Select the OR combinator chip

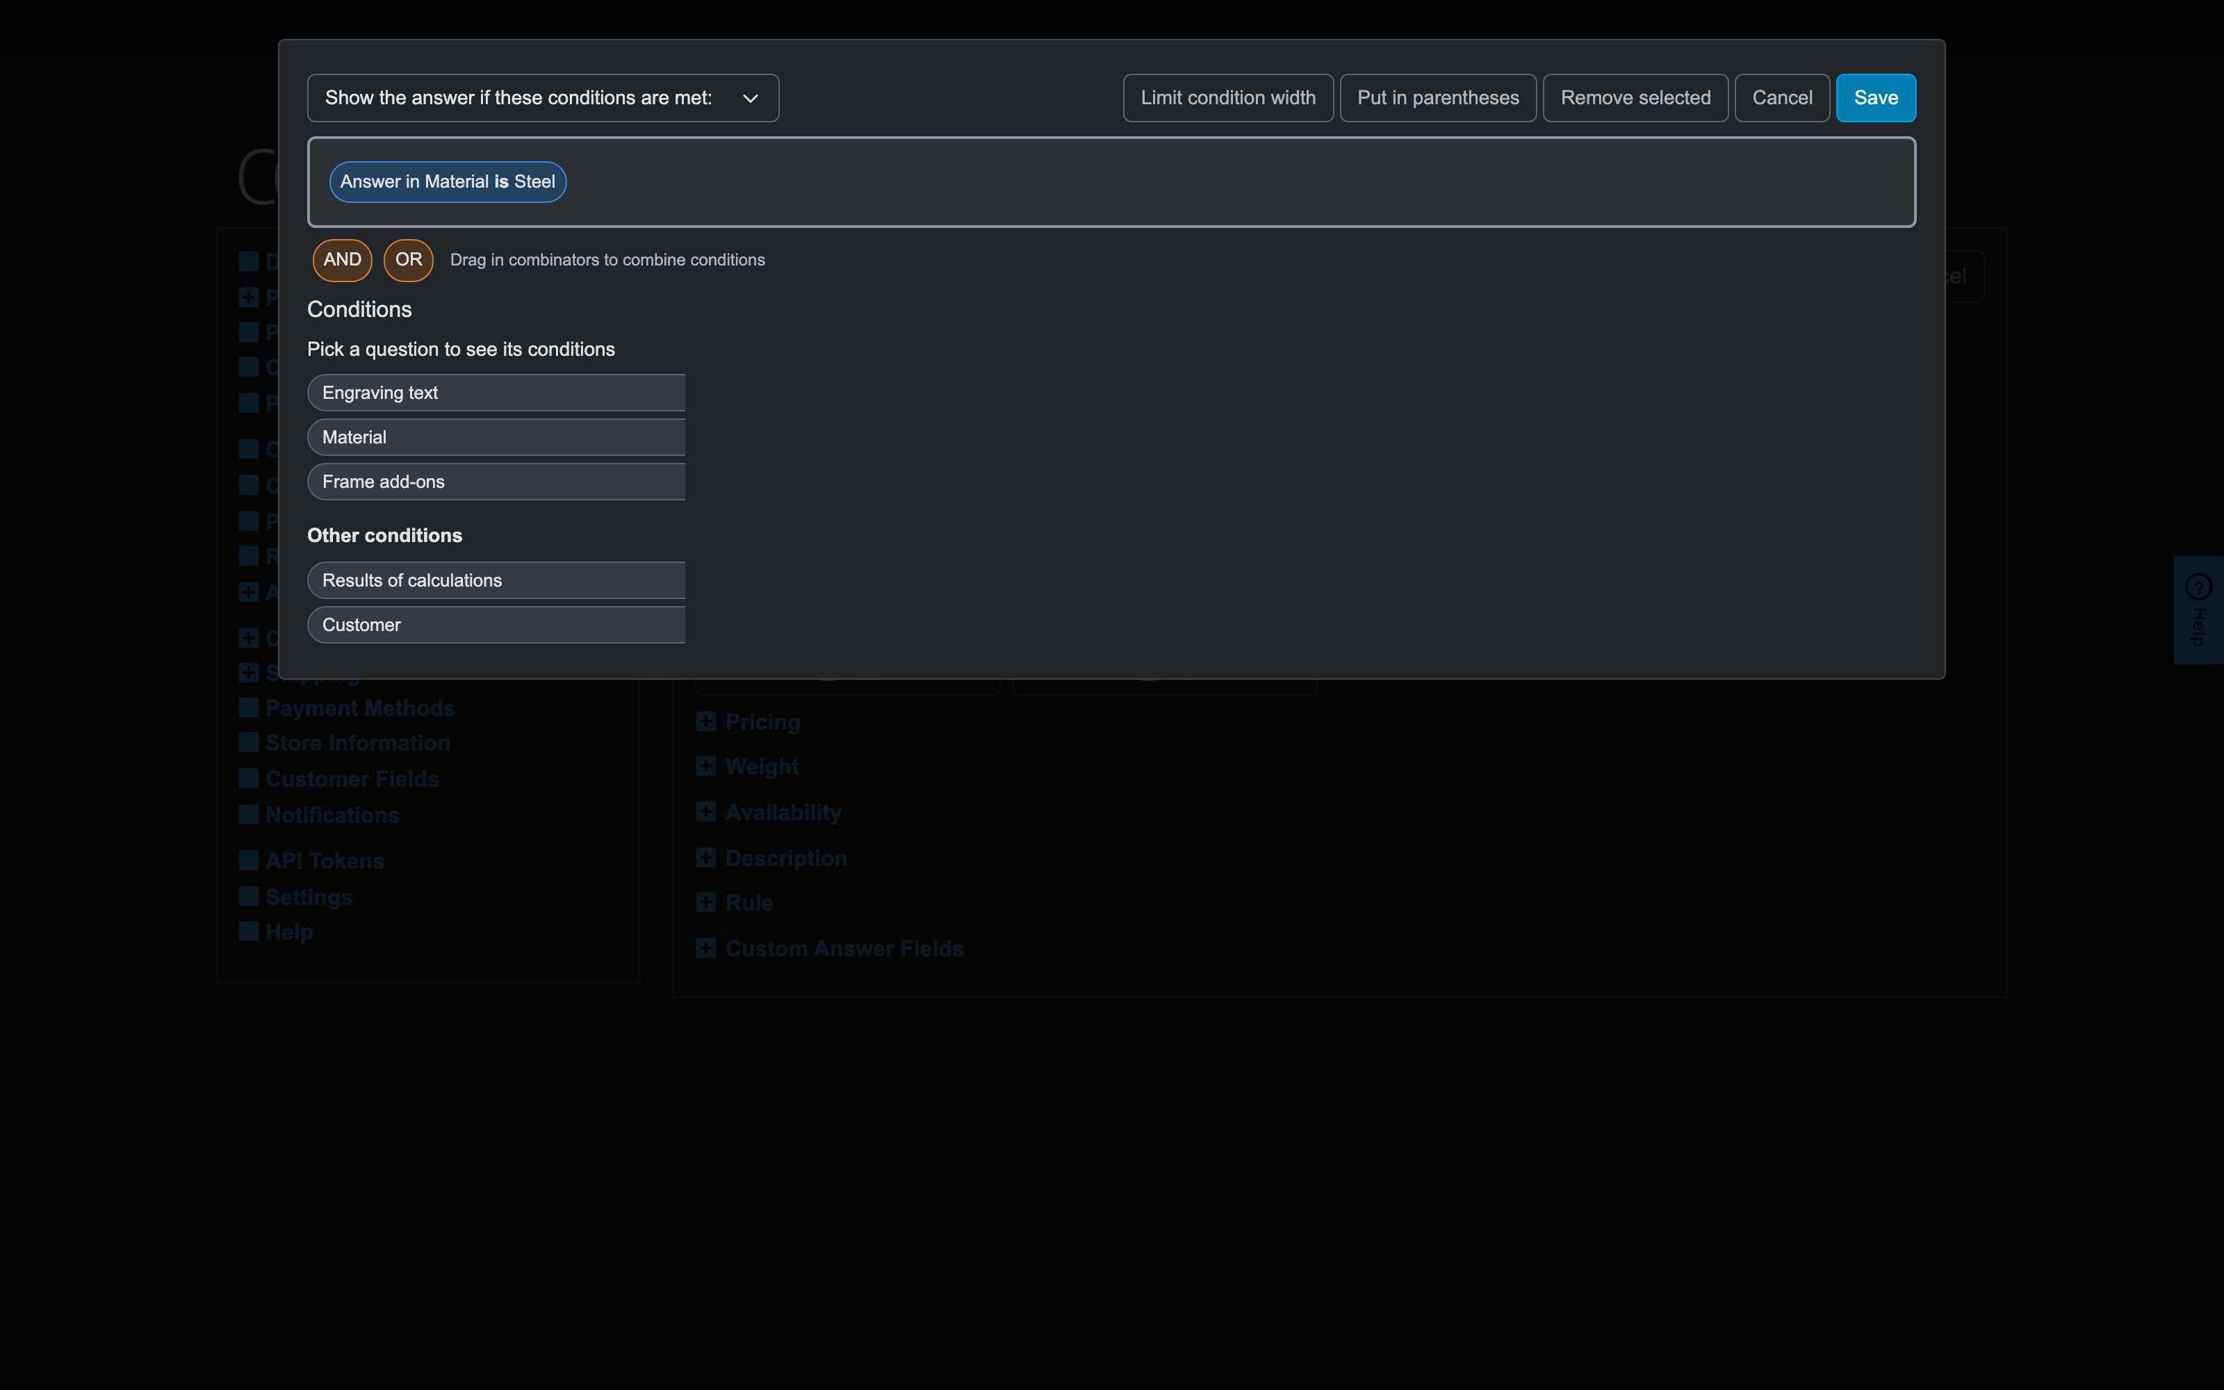pyautogui.click(x=408, y=260)
